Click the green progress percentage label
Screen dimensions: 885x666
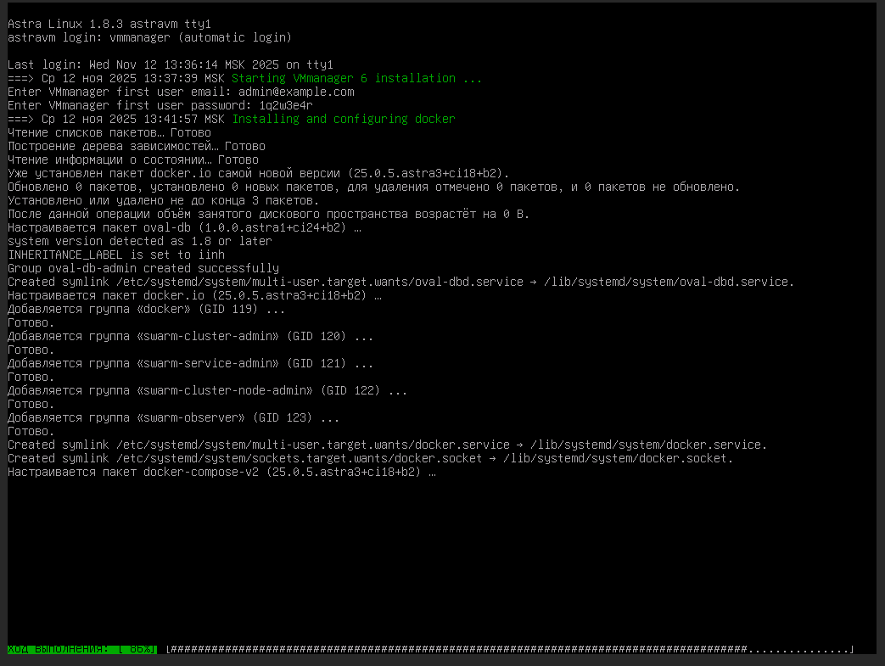[x=82, y=649]
